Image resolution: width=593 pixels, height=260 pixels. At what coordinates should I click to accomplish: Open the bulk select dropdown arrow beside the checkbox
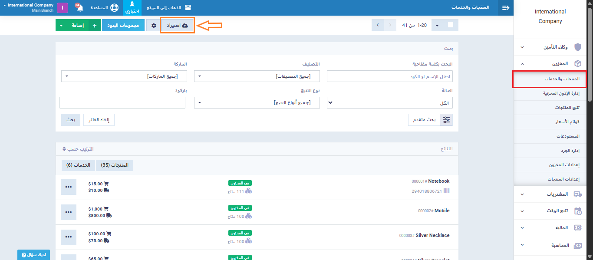(x=437, y=26)
